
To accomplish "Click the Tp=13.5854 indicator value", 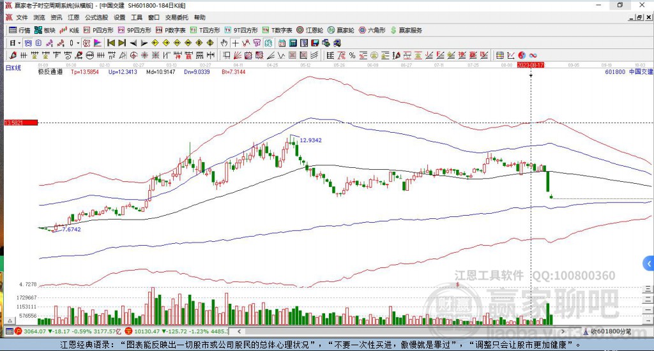I will tap(85, 71).
